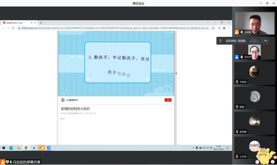Toggle the speaker volume icon in system tray
Viewport: 277px width, 165px height.
(207, 148)
